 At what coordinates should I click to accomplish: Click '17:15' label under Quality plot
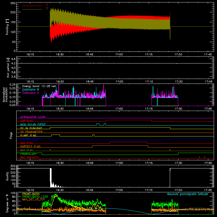[149, 190]
